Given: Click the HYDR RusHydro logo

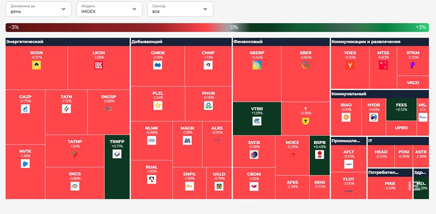Looking at the screenshot, I should pyautogui.click(x=374, y=117).
